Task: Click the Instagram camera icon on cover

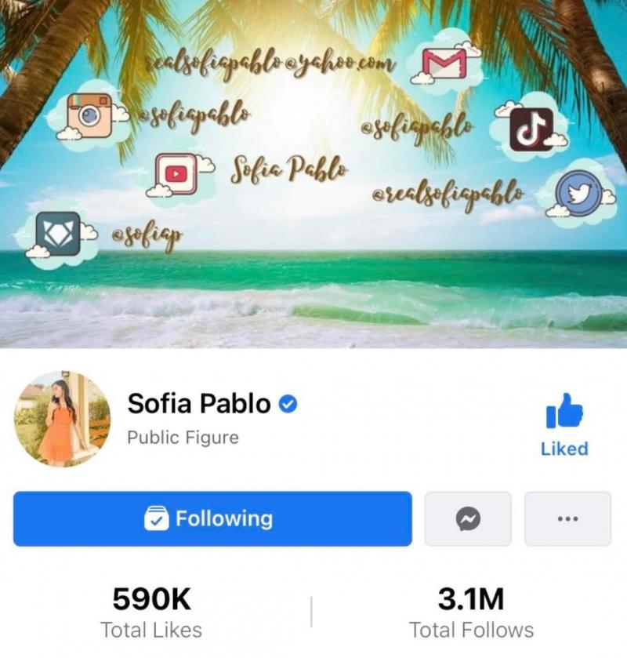Action: tap(89, 115)
